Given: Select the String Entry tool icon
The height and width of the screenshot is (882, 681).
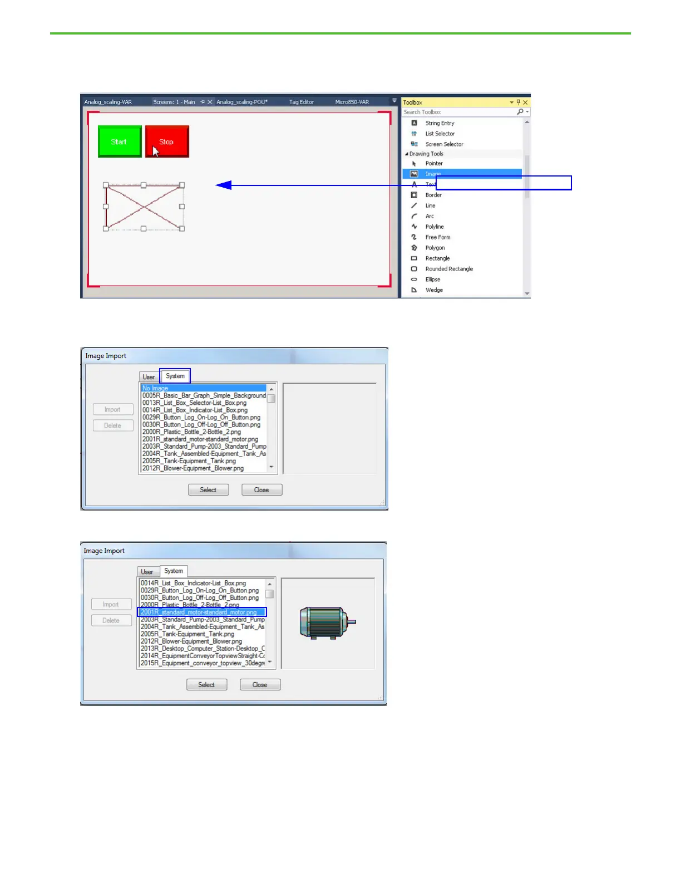Looking at the screenshot, I should pyautogui.click(x=414, y=123).
